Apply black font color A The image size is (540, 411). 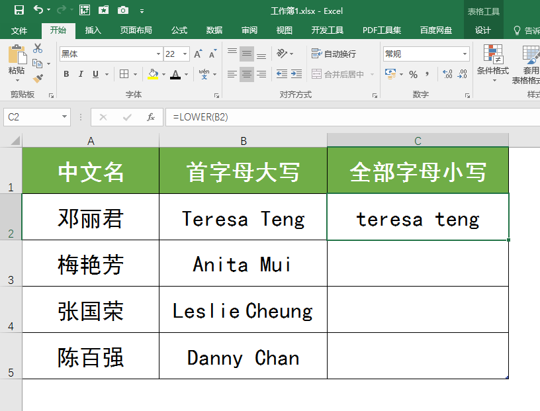[x=175, y=74]
